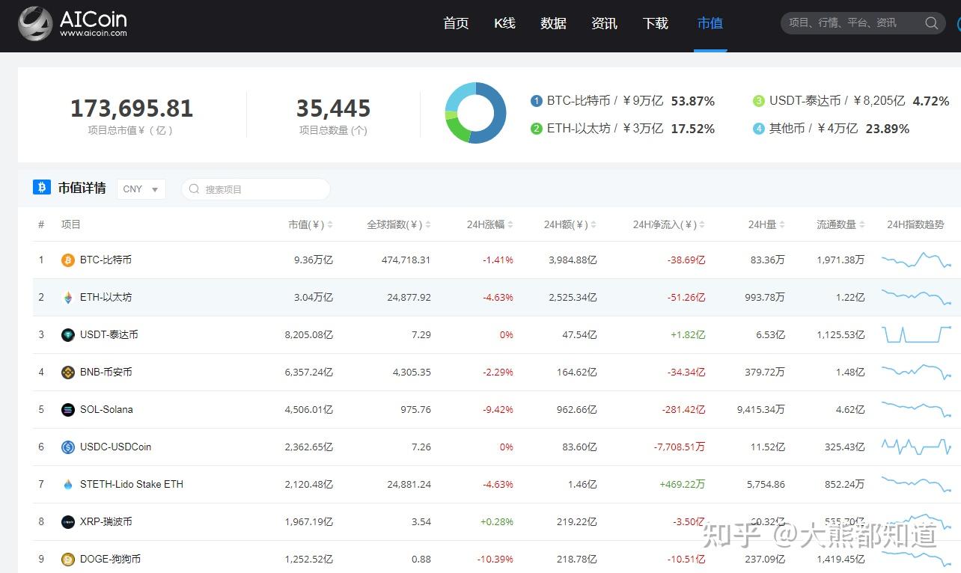Click the market share donut chart

[475, 113]
